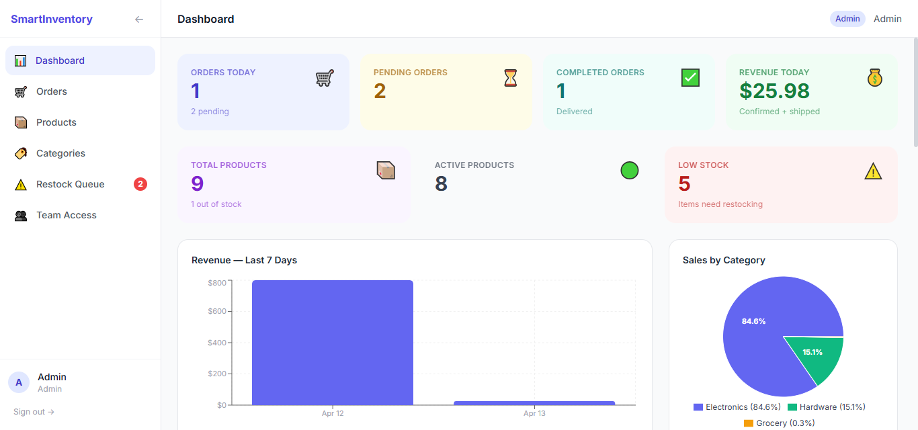Click the green Hardware legend swatch
This screenshot has height=430, width=918.
coord(792,407)
